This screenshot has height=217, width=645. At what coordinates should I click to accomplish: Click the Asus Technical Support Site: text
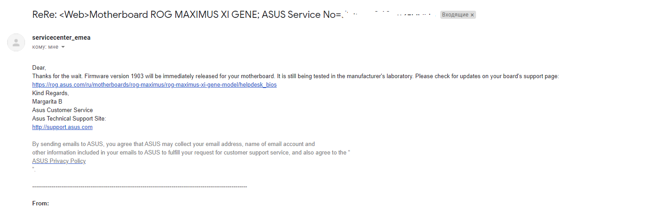coord(69,119)
